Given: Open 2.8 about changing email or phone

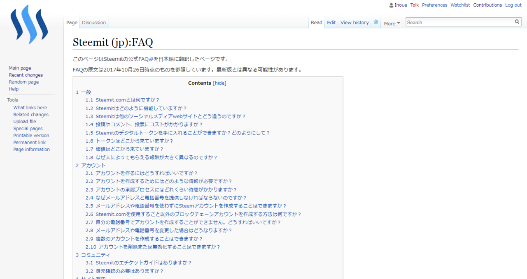Looking at the screenshot, I should coord(159,231).
